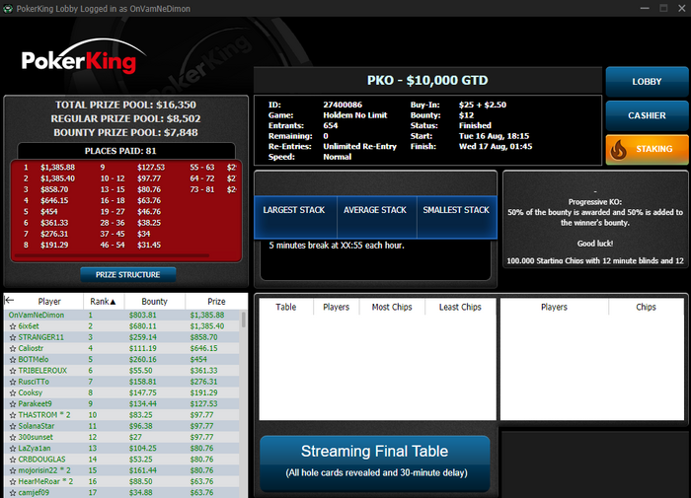Click the Places Paid: 81 header
The width and height of the screenshot is (691, 498).
[x=126, y=151]
